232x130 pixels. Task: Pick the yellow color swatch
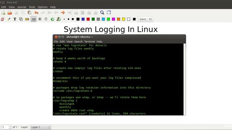click(x=124, y=19)
